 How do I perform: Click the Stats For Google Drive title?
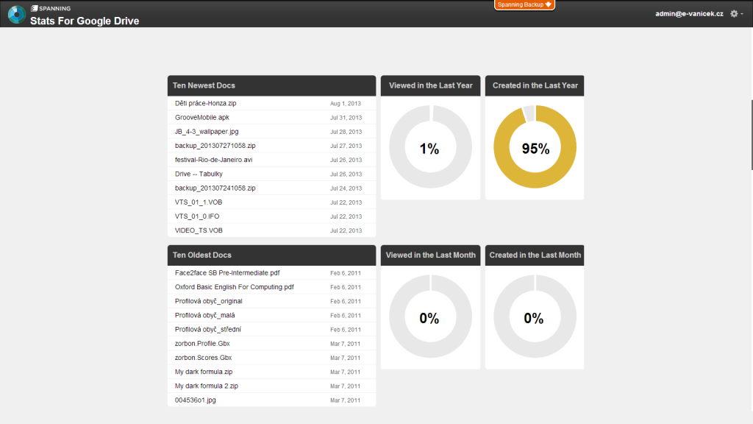85,21
